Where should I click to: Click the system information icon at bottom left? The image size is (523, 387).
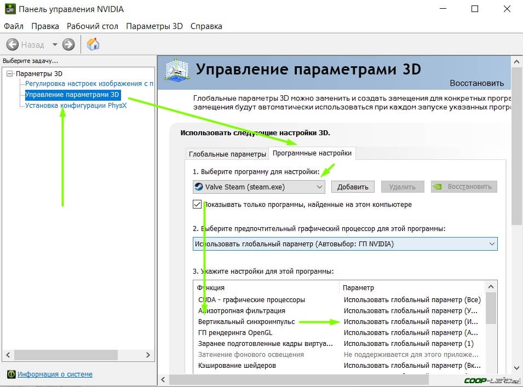[10, 374]
